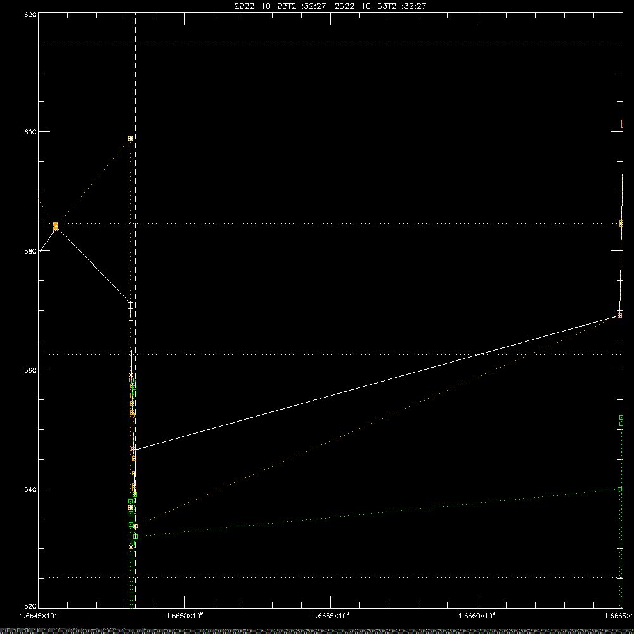Click the 560 y-axis label
This screenshot has width=634, height=634.
30,370
